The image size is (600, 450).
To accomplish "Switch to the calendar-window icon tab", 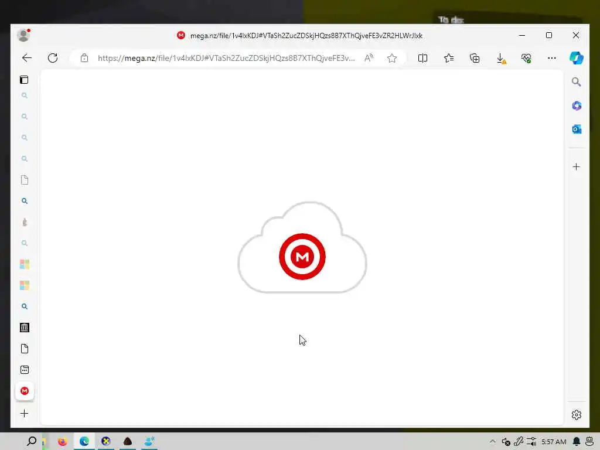I will coord(25,370).
